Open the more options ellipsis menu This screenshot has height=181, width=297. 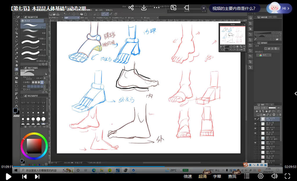(x=157, y=8)
